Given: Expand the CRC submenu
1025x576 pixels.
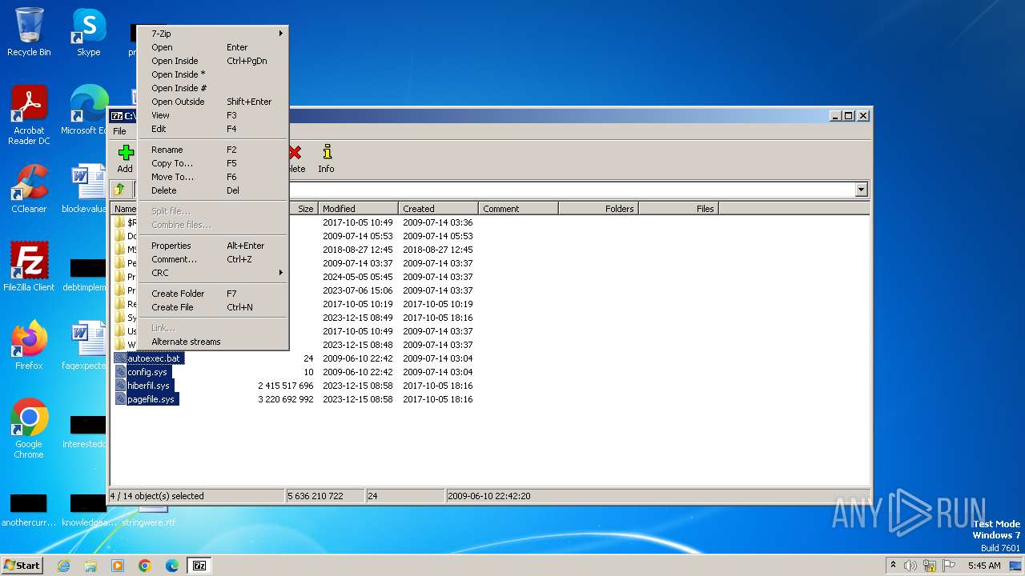Looking at the screenshot, I should (213, 273).
